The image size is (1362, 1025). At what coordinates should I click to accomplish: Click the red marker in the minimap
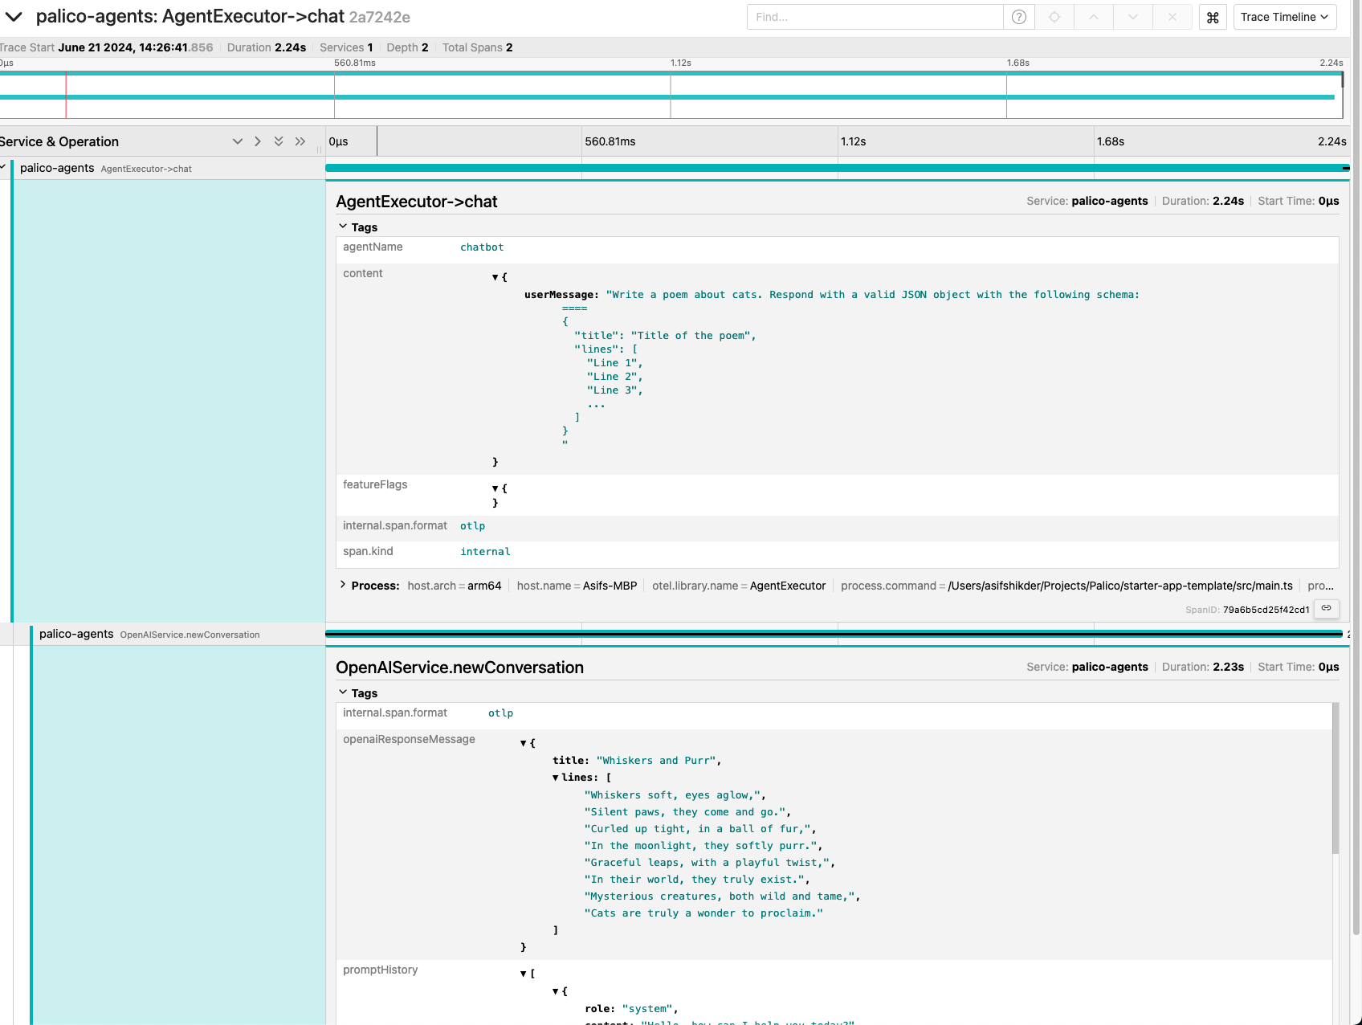pos(66,95)
